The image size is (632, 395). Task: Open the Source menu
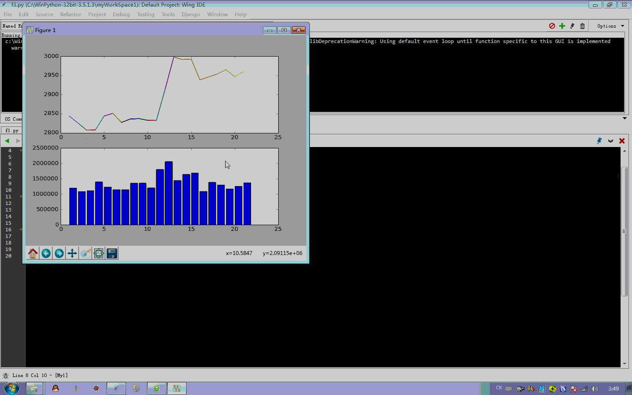[x=44, y=14]
